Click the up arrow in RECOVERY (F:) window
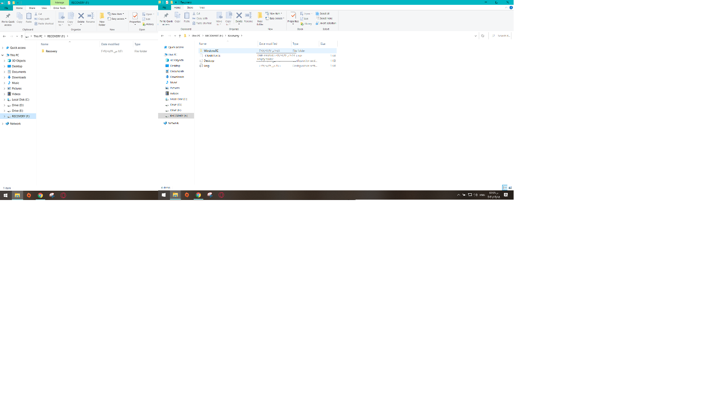The image size is (711, 400). coord(22,36)
